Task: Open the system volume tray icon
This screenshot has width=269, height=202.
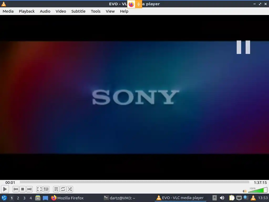Action: [222, 198]
